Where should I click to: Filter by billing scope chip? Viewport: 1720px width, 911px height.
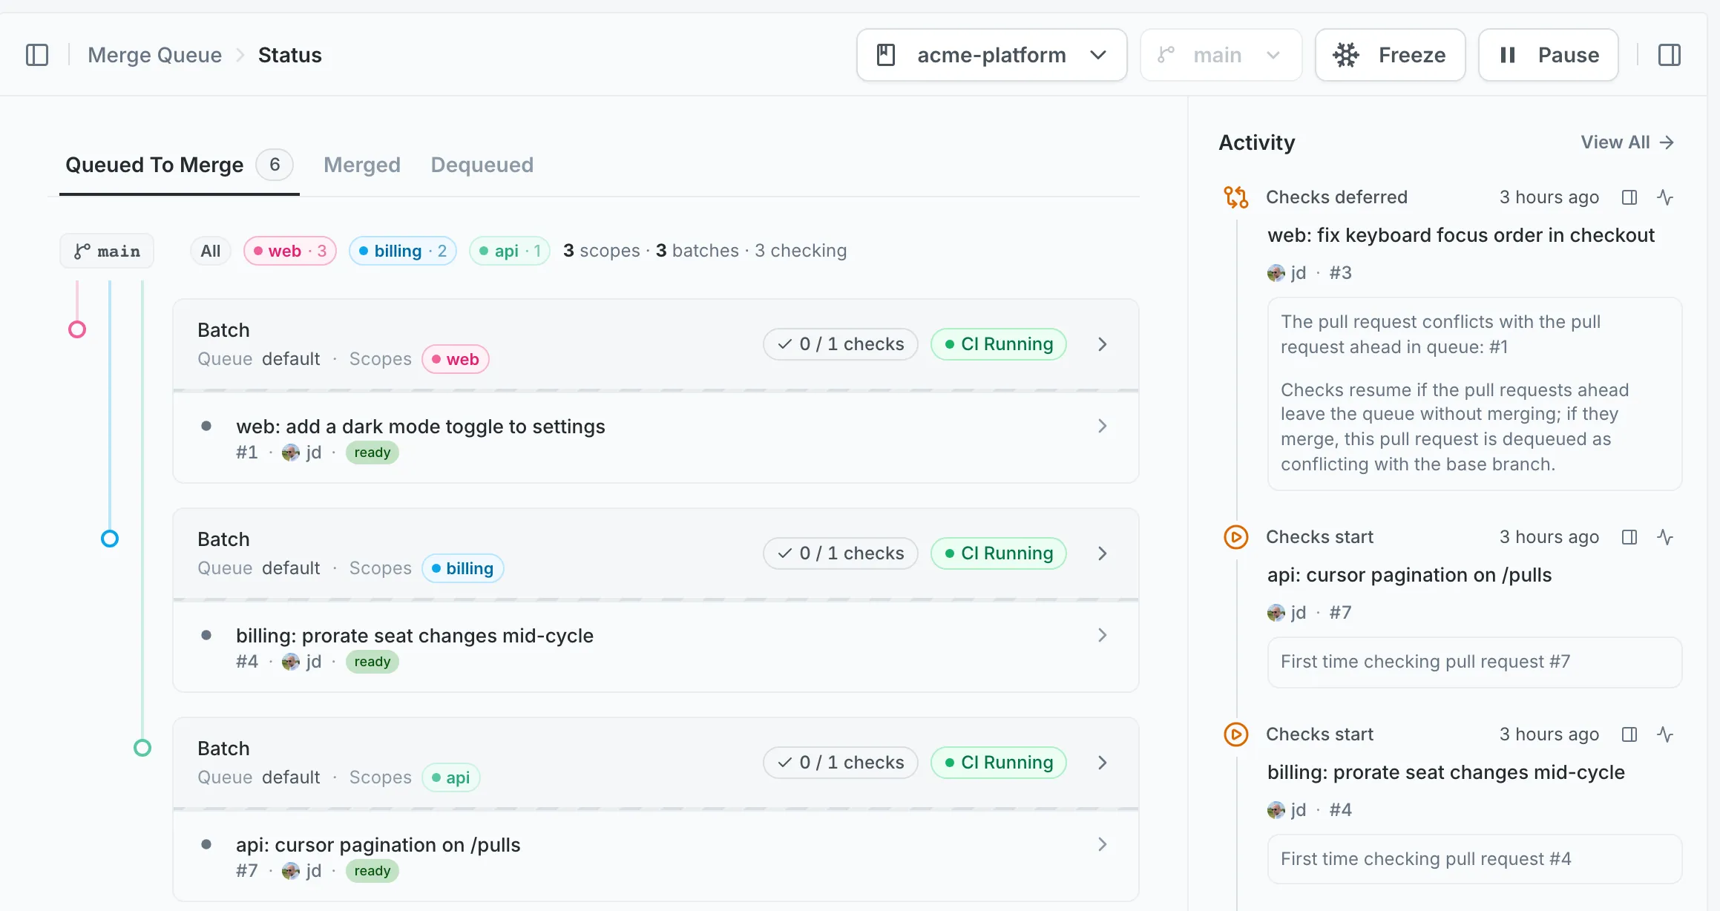pos(403,251)
